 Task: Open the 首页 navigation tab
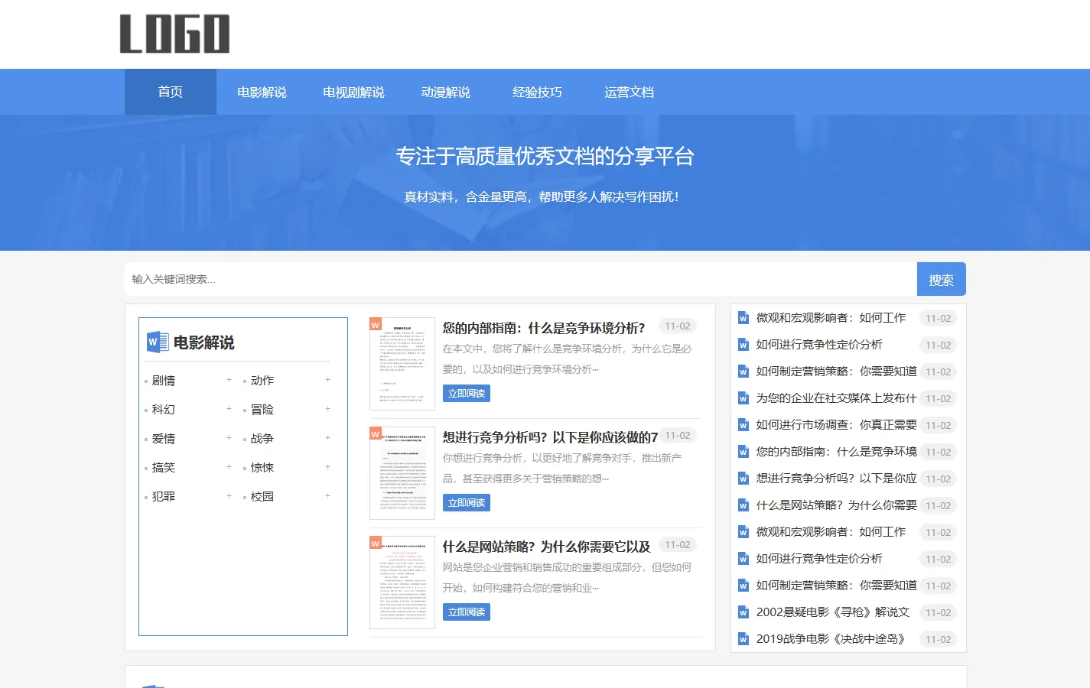171,92
